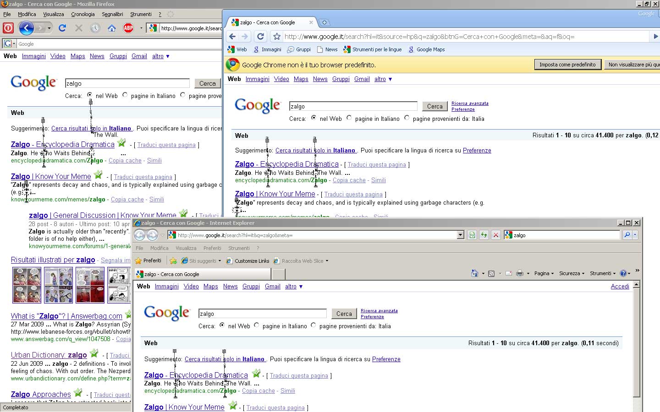Click the Chrome back arrow

(x=232, y=37)
